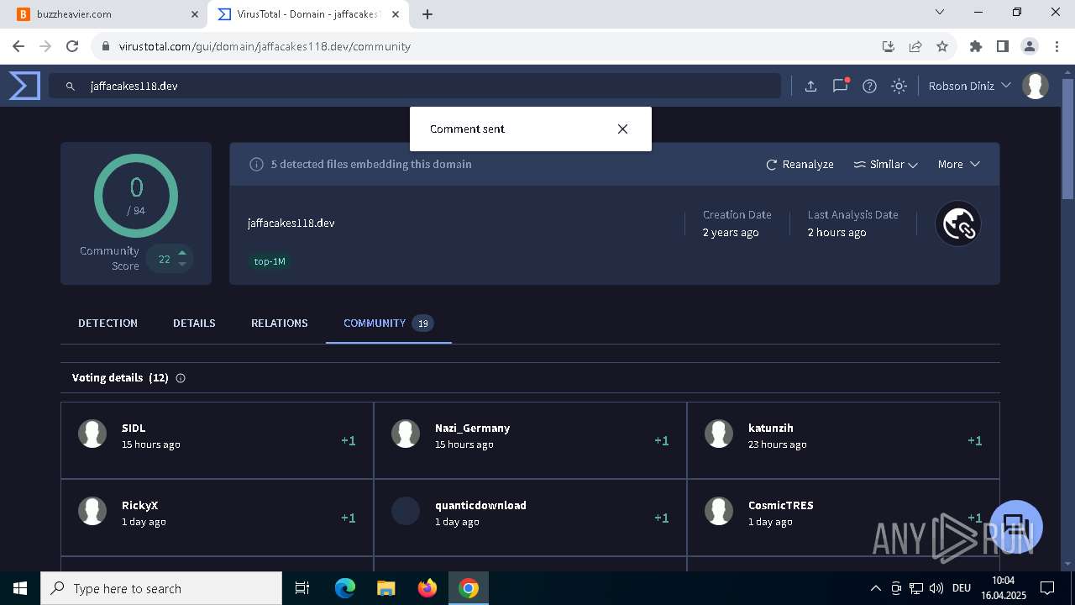The height and width of the screenshot is (605, 1075).
Task: Open CosmicTRES voter profile name
Action: click(780, 505)
